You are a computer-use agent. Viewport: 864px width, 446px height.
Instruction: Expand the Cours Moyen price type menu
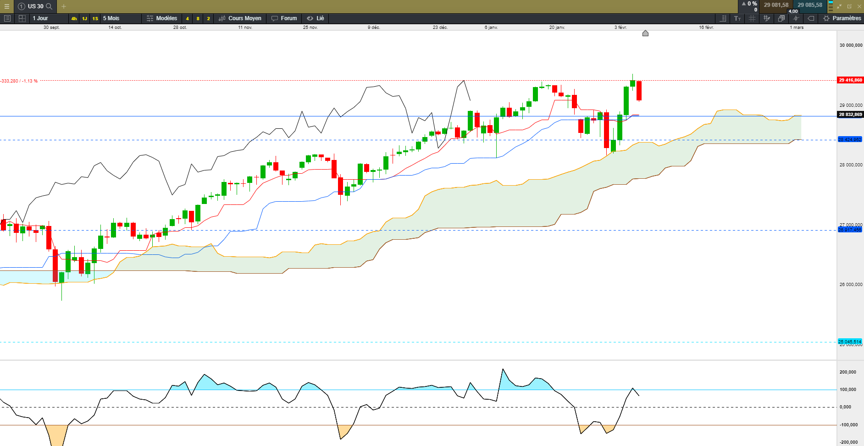pos(240,18)
